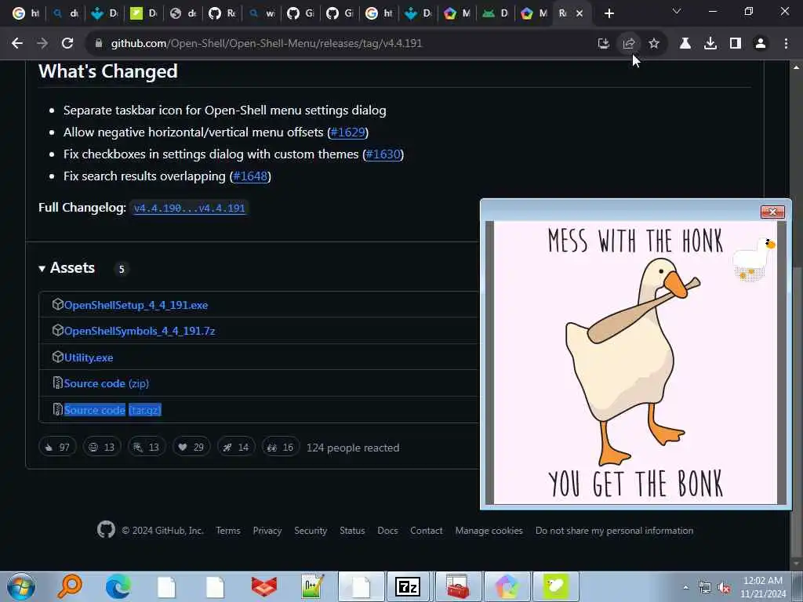Viewport: 803px width, 602px height.
Task: Switch to the GitHub tab labeled R
Action: 222,13
